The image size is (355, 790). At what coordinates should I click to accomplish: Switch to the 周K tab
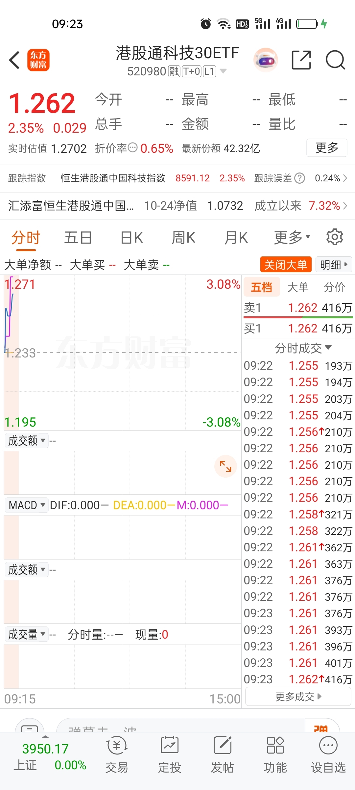coord(183,238)
